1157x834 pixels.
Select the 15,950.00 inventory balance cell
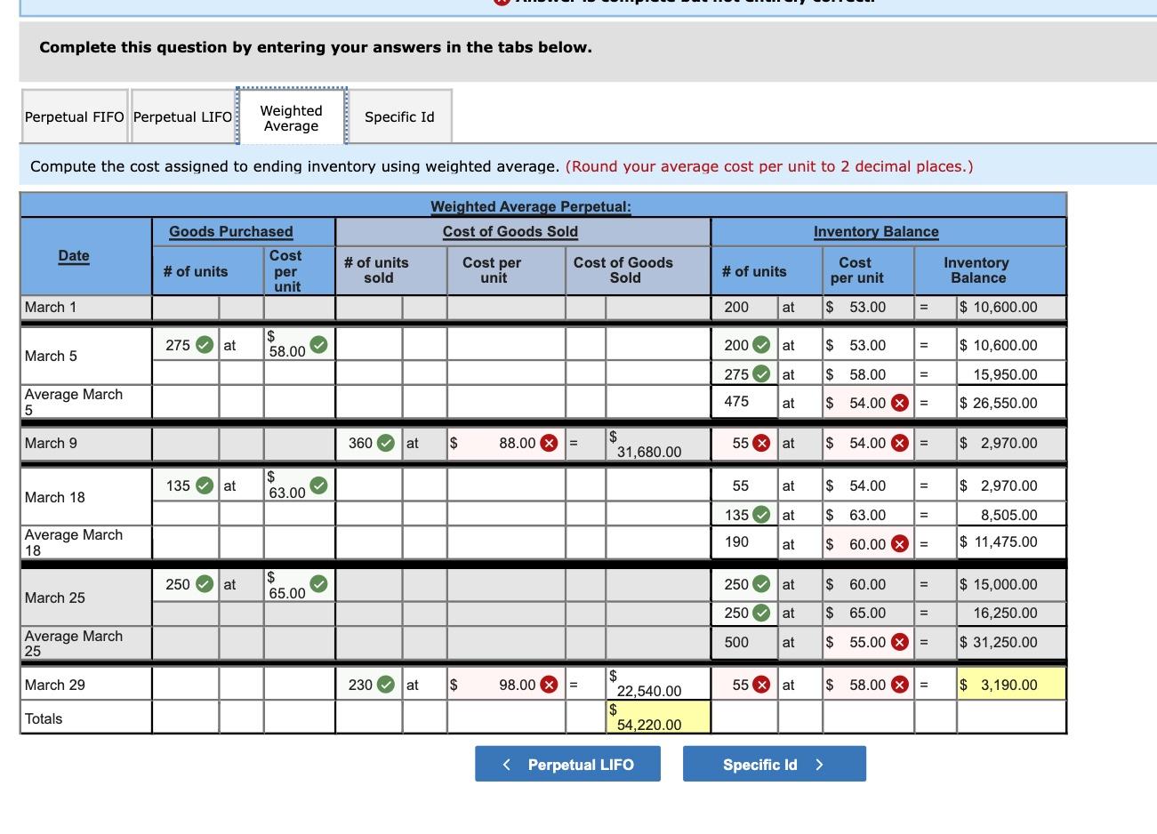[1010, 374]
